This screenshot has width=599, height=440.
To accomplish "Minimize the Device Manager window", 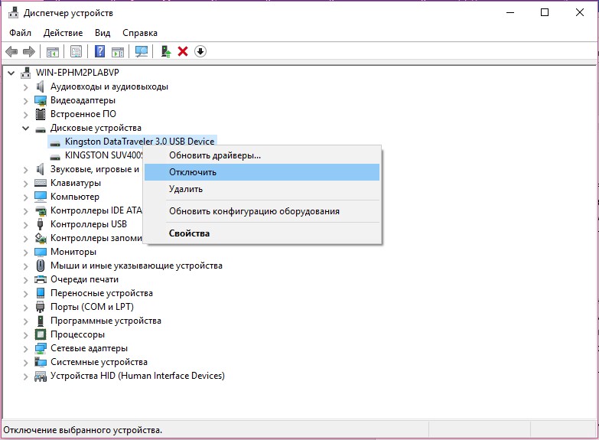I will point(510,12).
